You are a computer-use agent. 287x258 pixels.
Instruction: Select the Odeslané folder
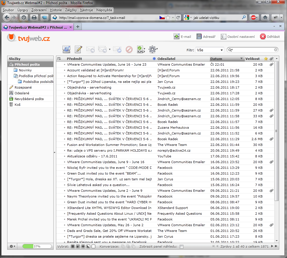tap(22, 93)
